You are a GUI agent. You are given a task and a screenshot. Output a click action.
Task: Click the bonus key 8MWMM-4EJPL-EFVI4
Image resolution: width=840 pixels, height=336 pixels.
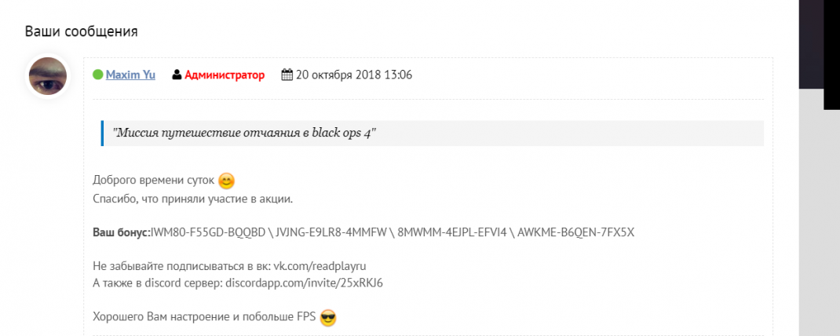click(x=452, y=233)
